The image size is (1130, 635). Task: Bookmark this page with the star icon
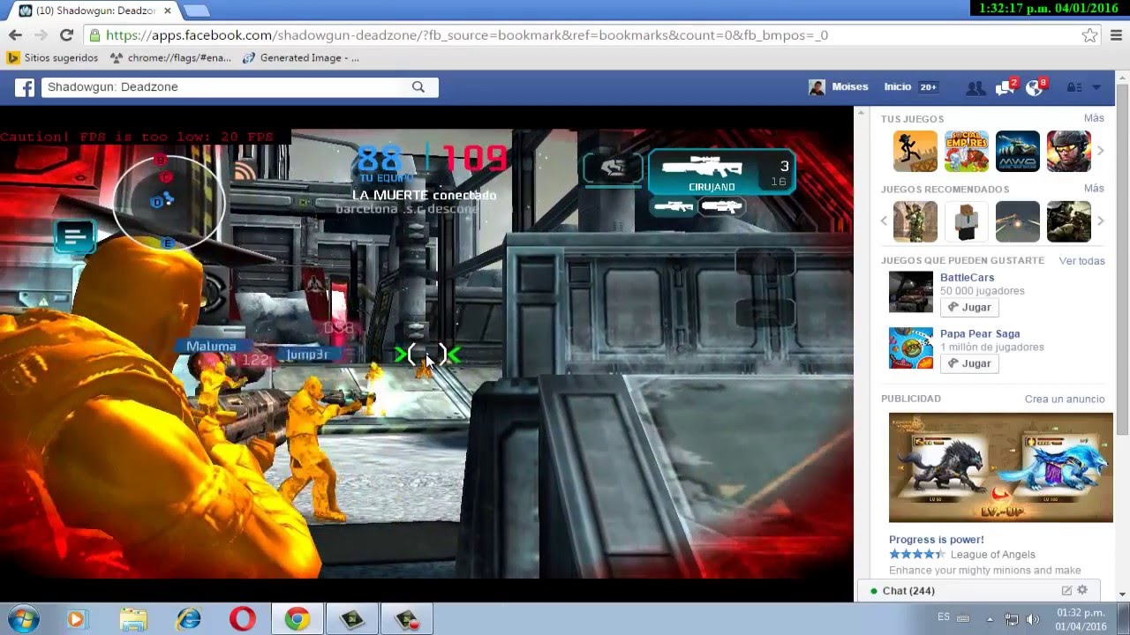pos(1089,35)
